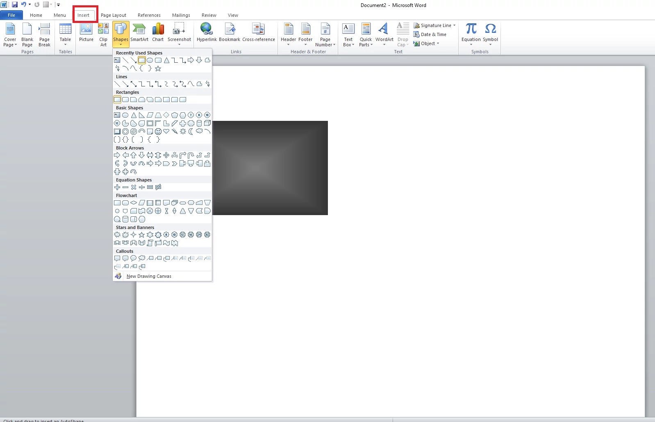Insert a Picture from the ribbon
The image size is (655, 422).
[x=86, y=33]
